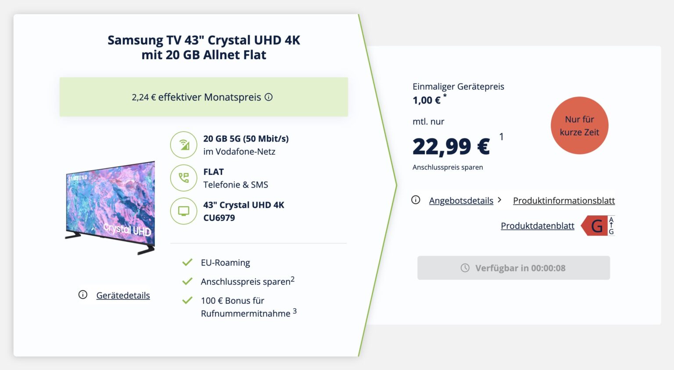Open the info icon next to Gerätedetails

(83, 295)
